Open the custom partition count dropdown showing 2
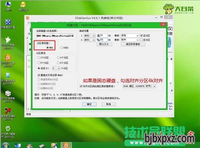Image resolution: width=200 pixels, height=148 pixels. pyautogui.click(x=56, y=68)
